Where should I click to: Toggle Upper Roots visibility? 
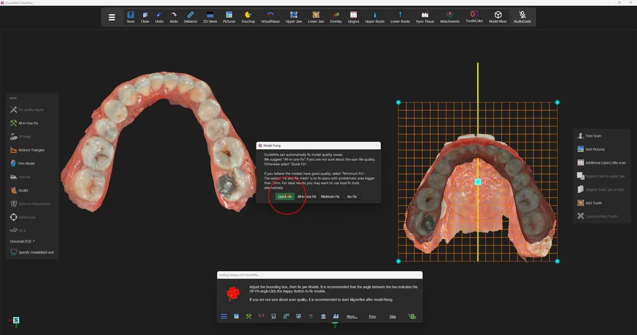coord(375,18)
